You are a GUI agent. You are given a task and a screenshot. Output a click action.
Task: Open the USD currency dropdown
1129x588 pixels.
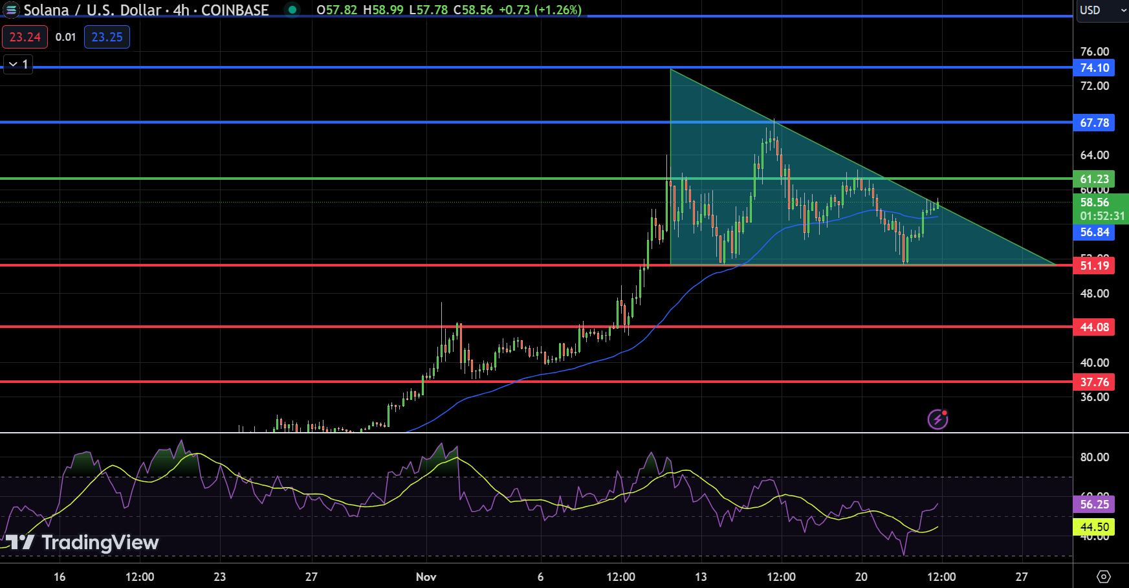(x=1102, y=10)
